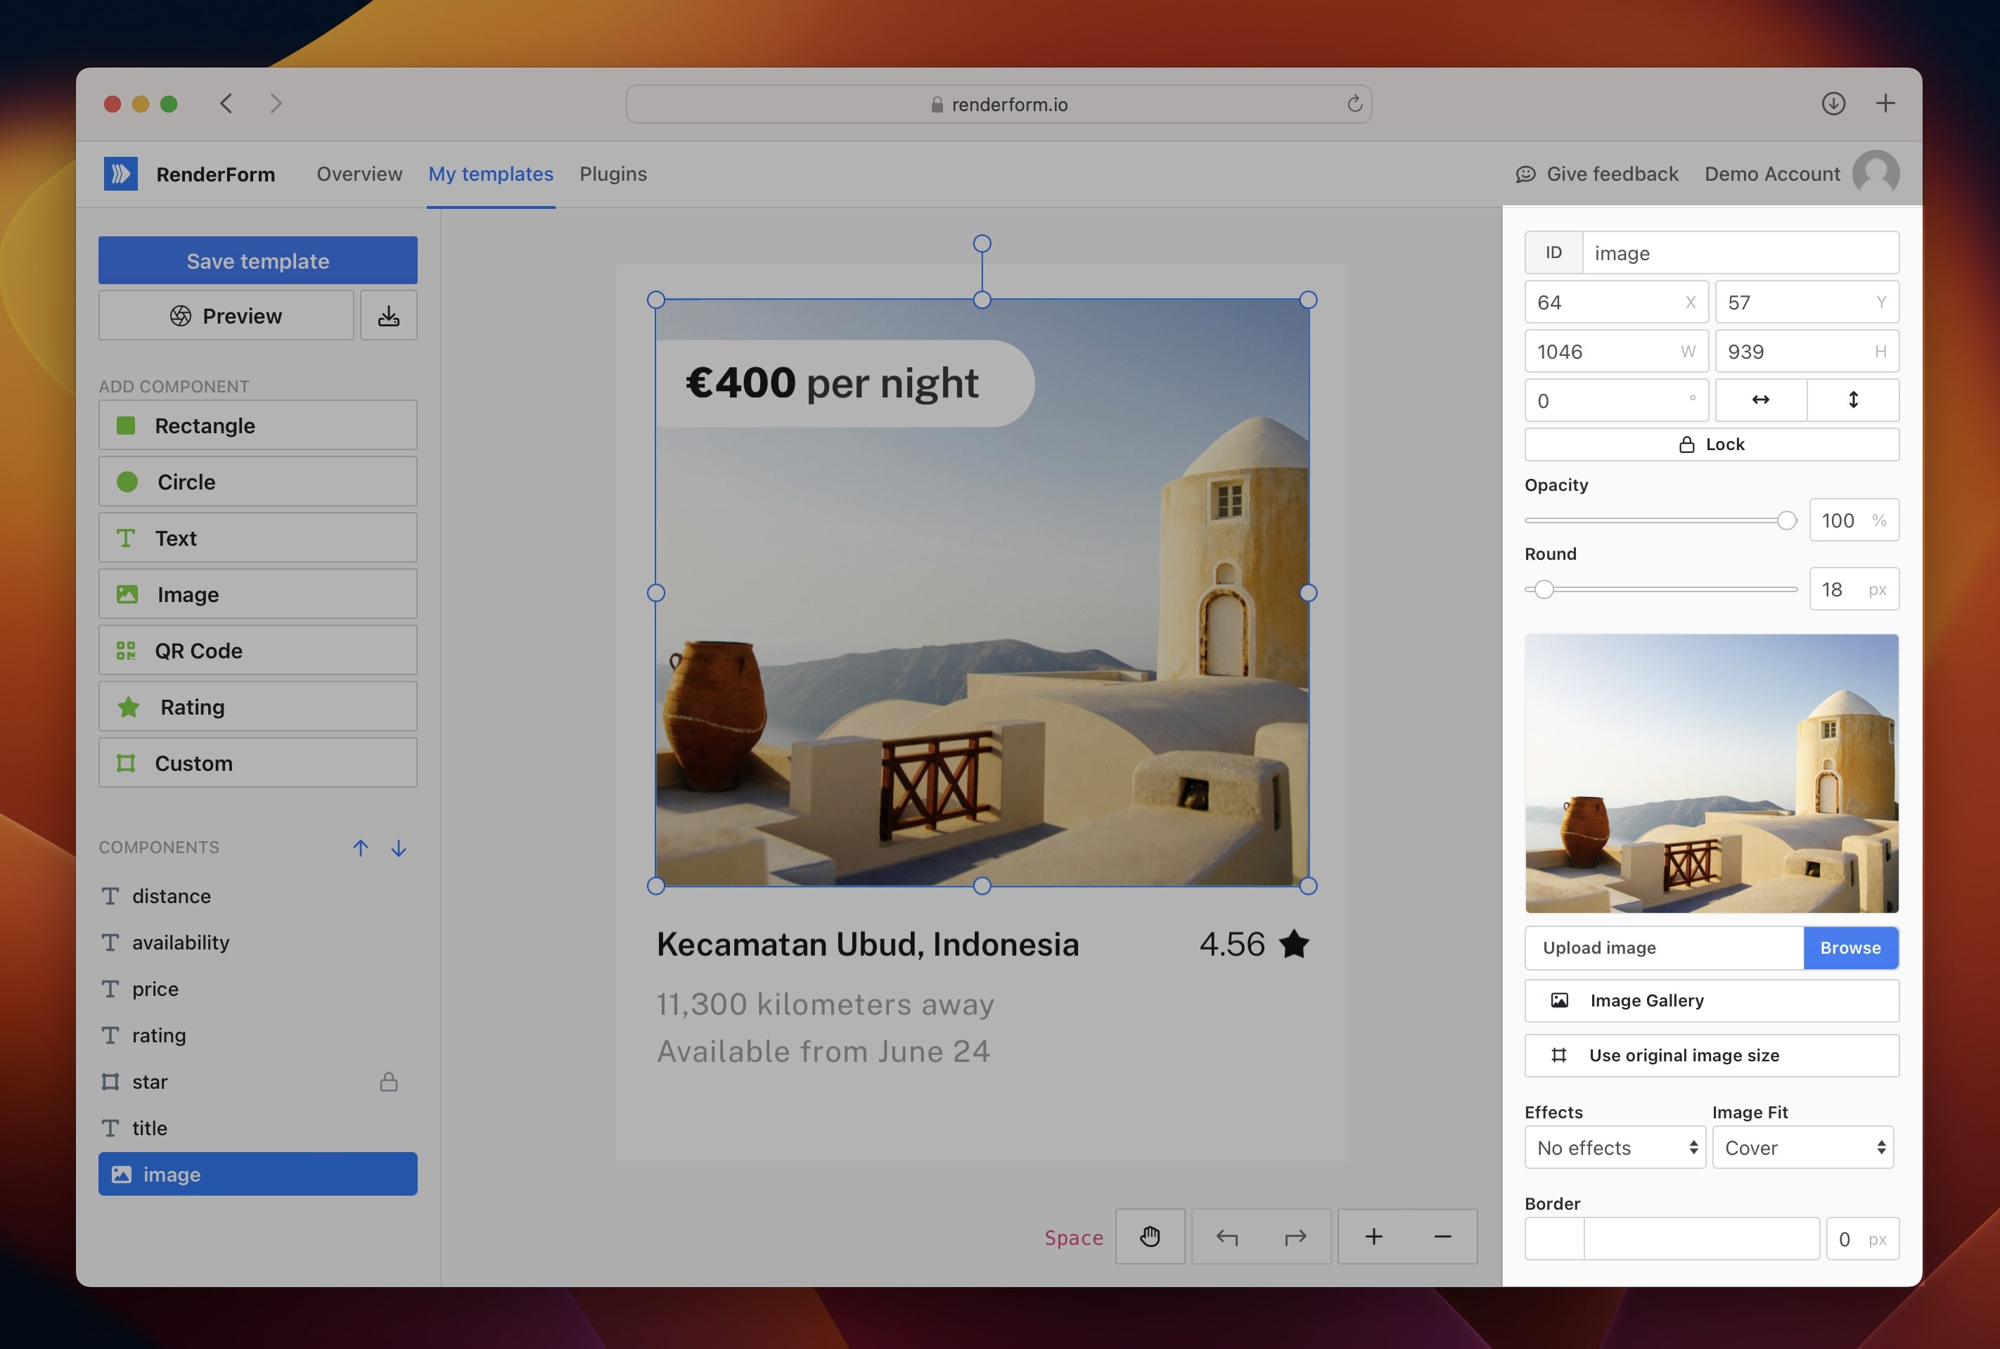This screenshot has height=1349, width=2000.
Task: Reload the page in the address bar
Action: [x=1354, y=104]
